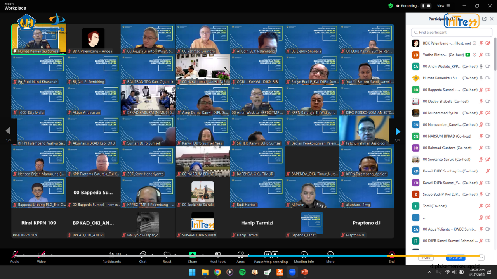The height and width of the screenshot is (279, 497).
Task: Go to next gallery page arrow
Action: (x=397, y=131)
